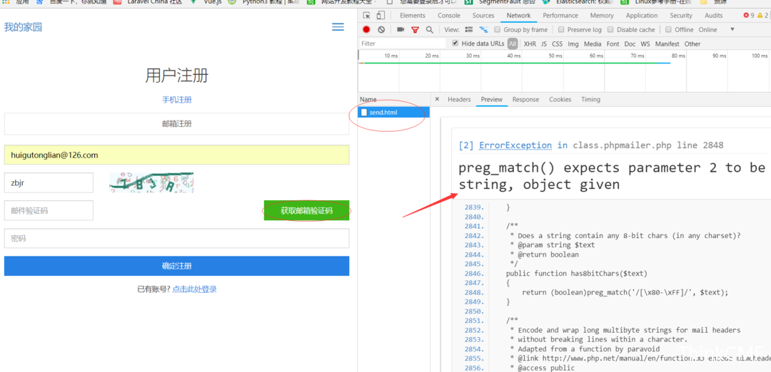Filter requests by Font

[x=613, y=43]
